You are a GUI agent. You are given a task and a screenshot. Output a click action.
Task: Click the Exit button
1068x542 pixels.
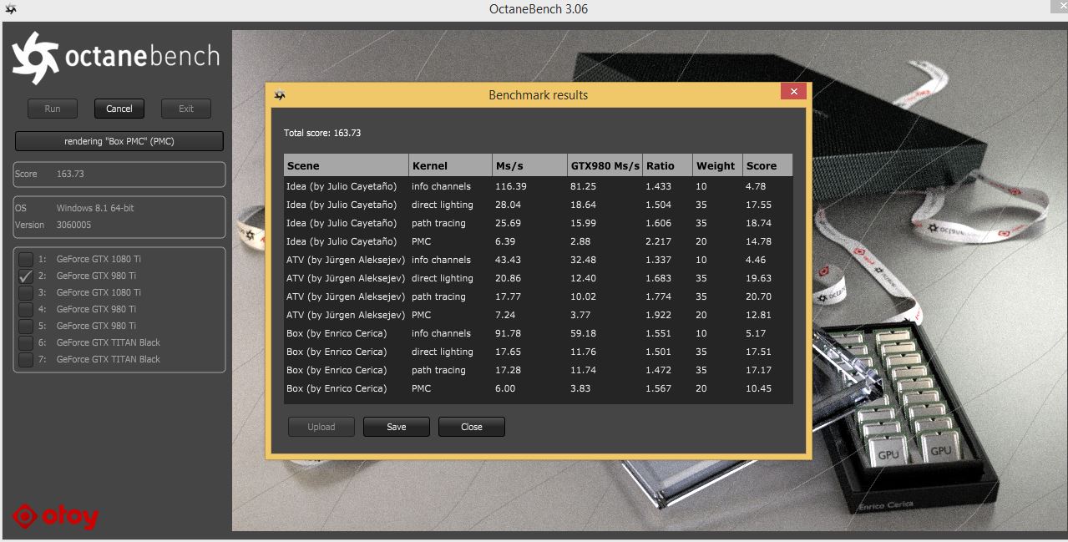186,109
